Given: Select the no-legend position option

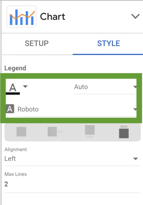Looking at the screenshot, I should pyautogui.click(x=21, y=132).
